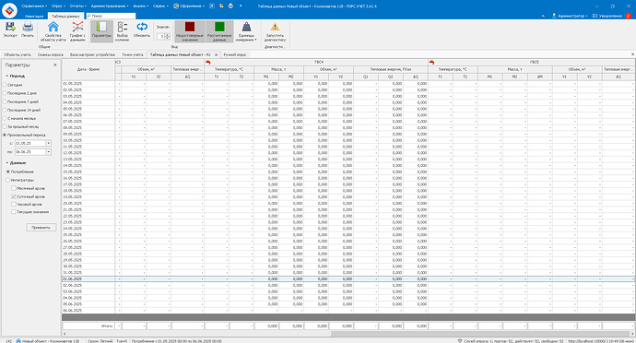
Task: Click the Применить button
Action: (41, 228)
